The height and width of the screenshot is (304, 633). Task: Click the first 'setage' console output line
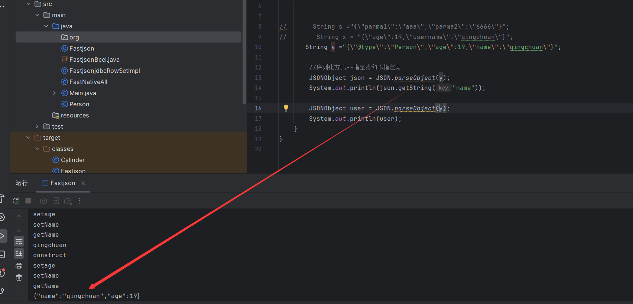pyautogui.click(x=44, y=214)
